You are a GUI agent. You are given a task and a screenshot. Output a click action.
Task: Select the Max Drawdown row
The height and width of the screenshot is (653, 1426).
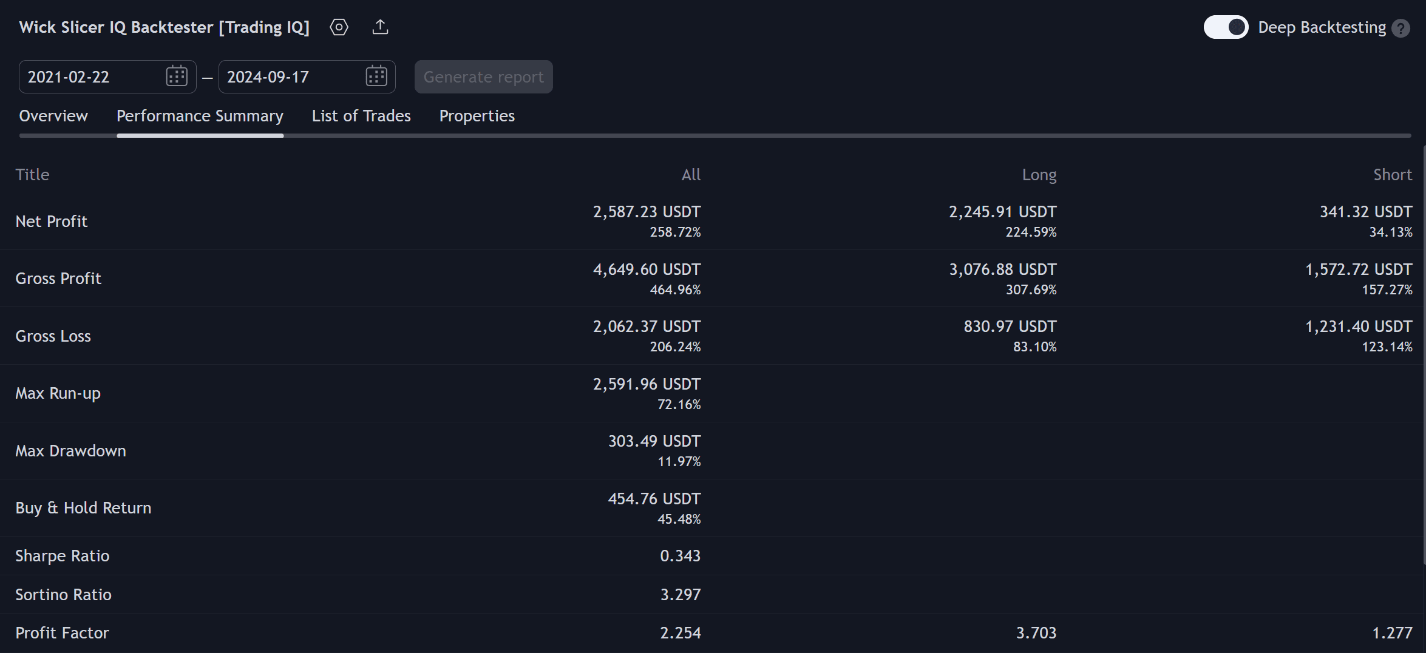713,451
